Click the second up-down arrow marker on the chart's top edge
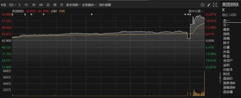 tap(25, 14)
